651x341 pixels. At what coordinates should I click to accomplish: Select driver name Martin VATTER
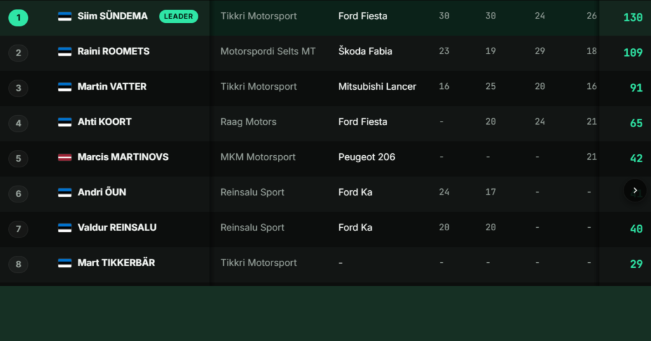tap(112, 87)
